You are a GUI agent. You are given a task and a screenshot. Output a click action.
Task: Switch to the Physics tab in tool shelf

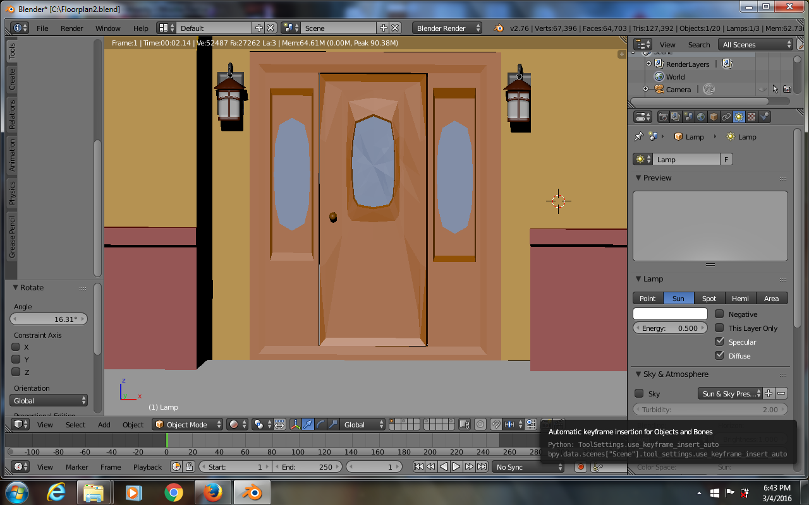tap(11, 193)
